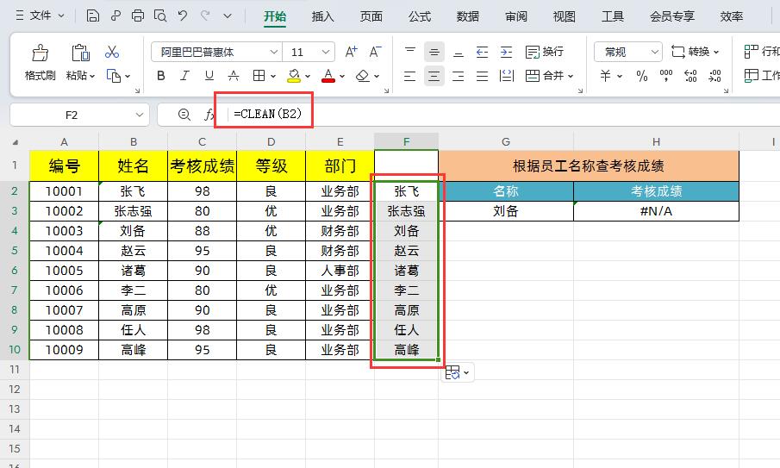Click the currency ¥ format button
Screen dimensions: 780x468
click(605, 76)
